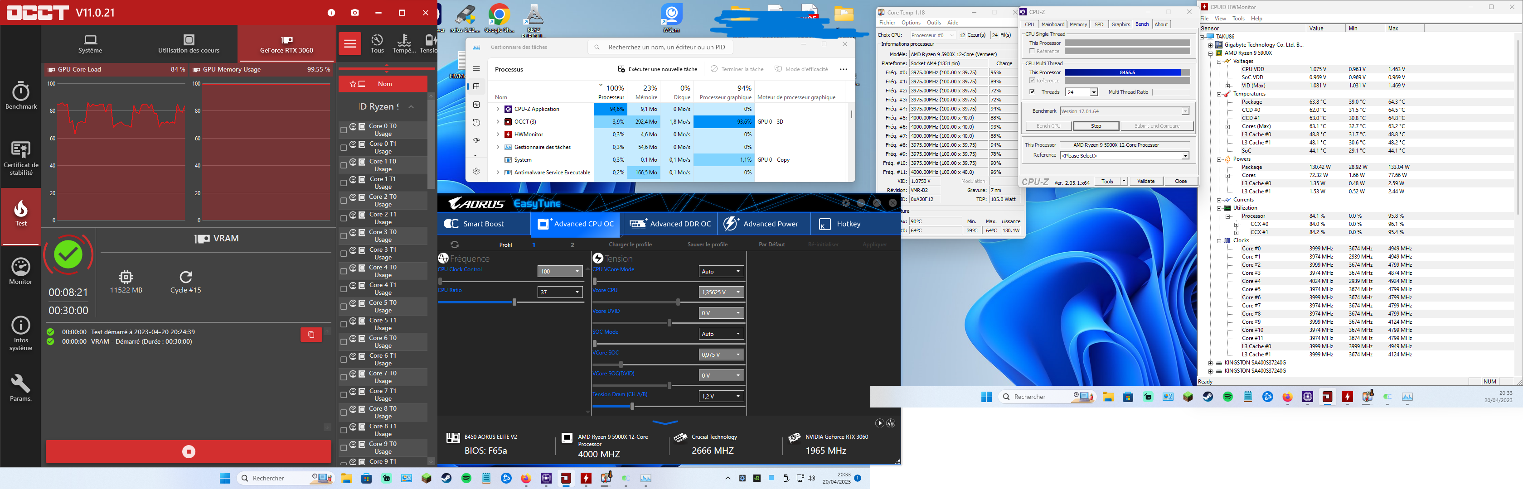Viewport: 1523px width, 489px height.
Task: Open the VCore SOC 0,975 V dropdown
Action: click(721, 355)
